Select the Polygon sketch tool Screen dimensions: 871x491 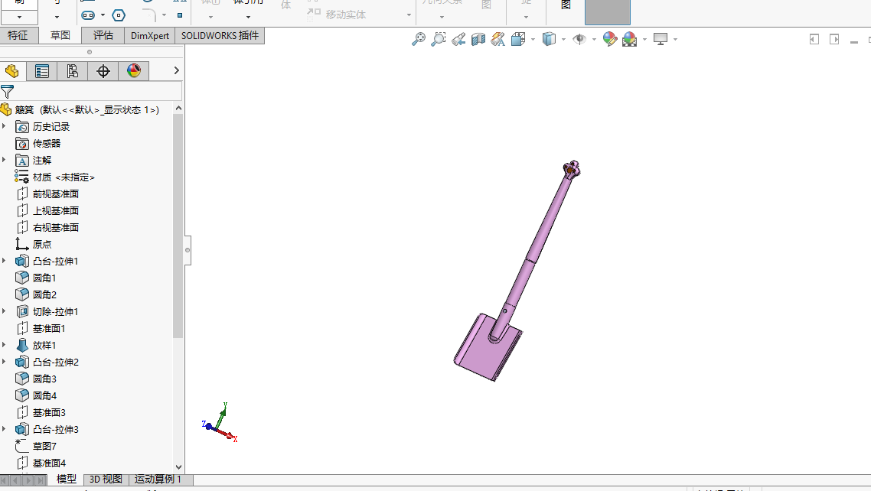(x=119, y=15)
